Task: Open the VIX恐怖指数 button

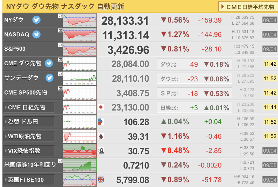Action: (x=29, y=151)
